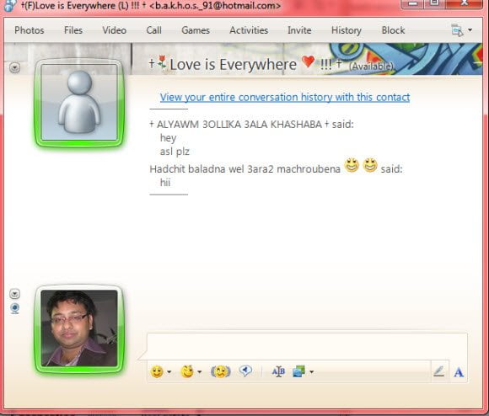Toggle the webcam icon beside your picture
Viewport: 489px width, 416px height.
(14, 308)
